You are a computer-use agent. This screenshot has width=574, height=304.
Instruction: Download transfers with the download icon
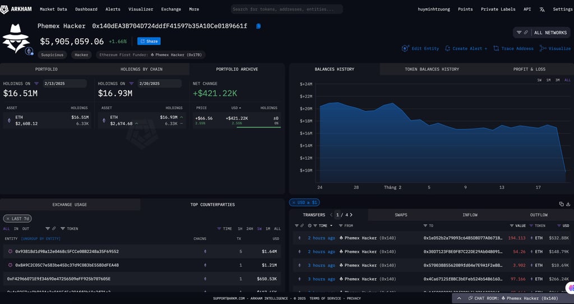click(x=568, y=204)
